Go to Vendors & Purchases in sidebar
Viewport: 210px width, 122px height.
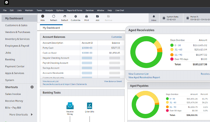pos(18,32)
